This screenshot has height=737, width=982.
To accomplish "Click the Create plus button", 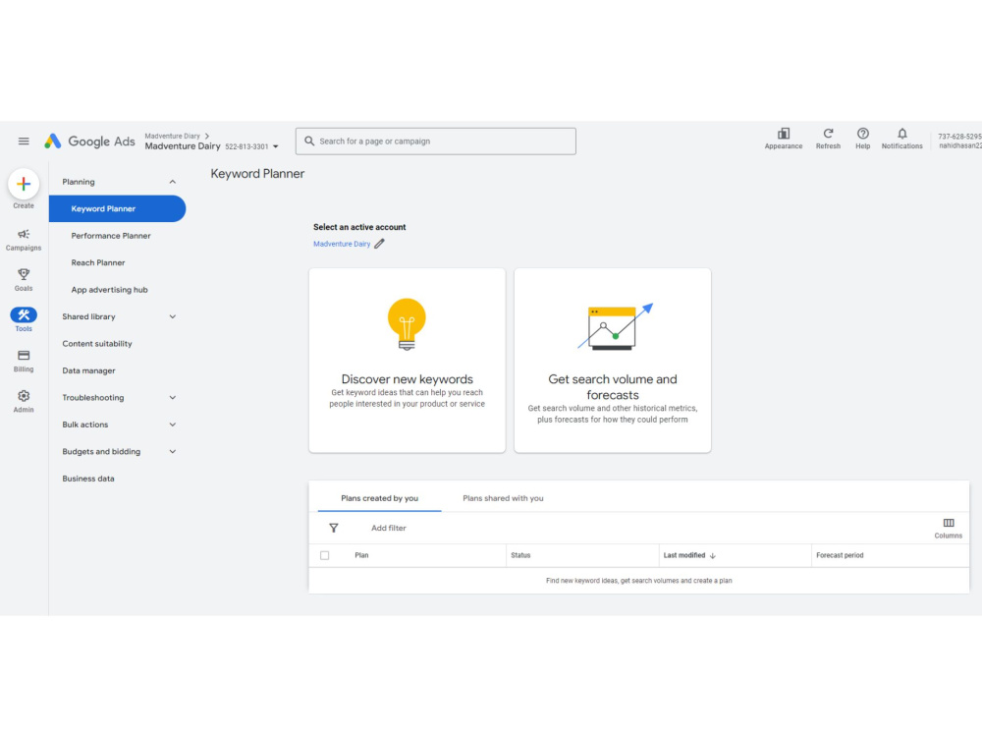I will point(24,184).
